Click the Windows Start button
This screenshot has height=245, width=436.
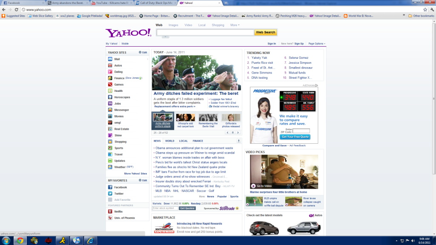6,241
